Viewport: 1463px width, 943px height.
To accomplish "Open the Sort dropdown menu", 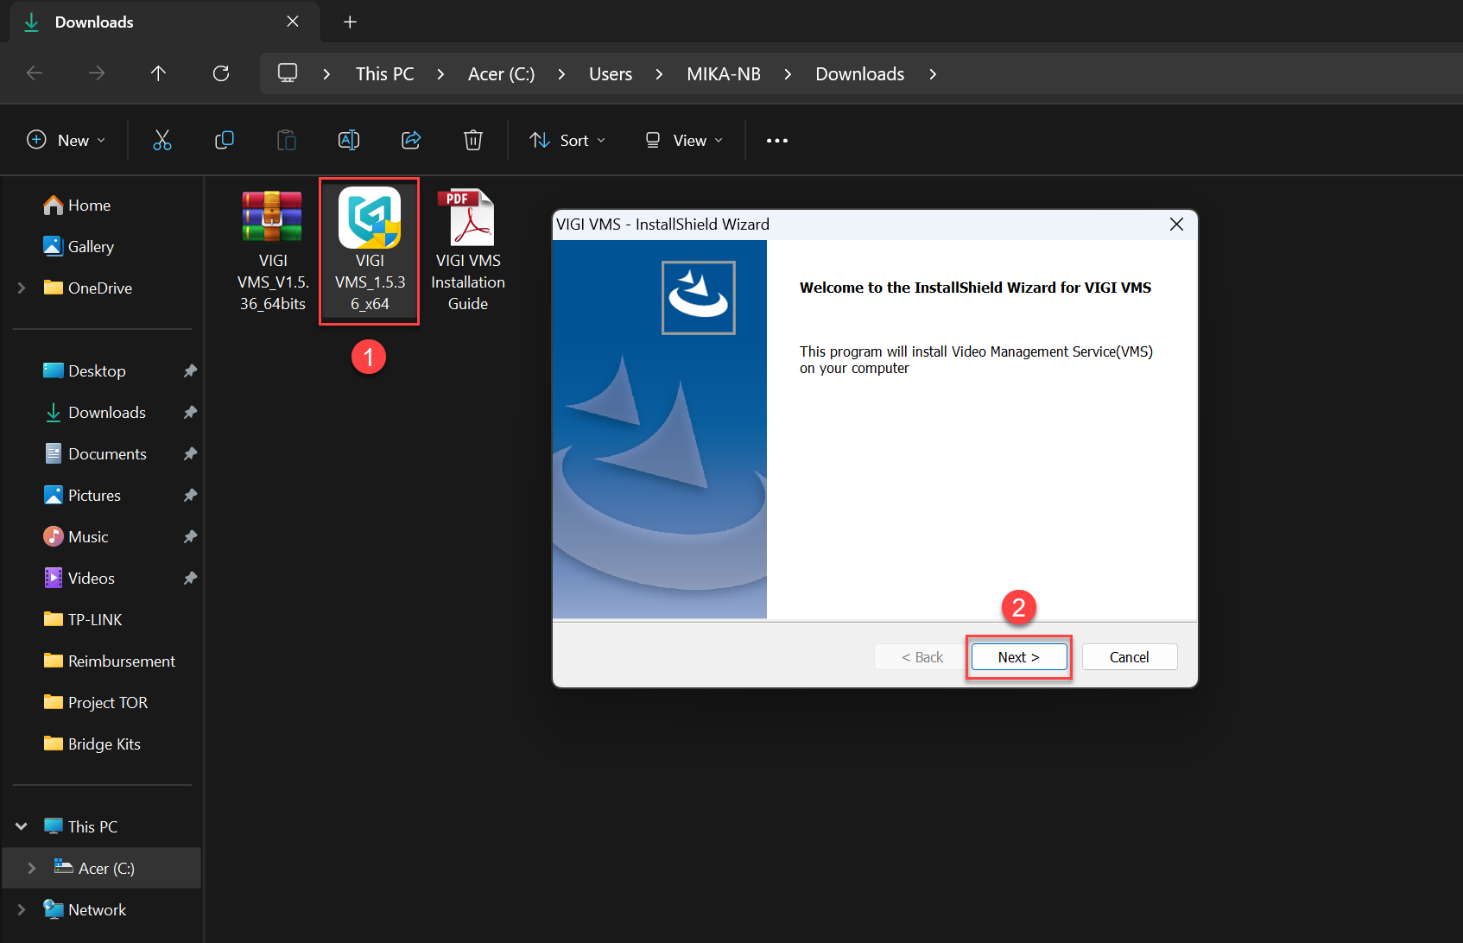I will click(x=567, y=140).
